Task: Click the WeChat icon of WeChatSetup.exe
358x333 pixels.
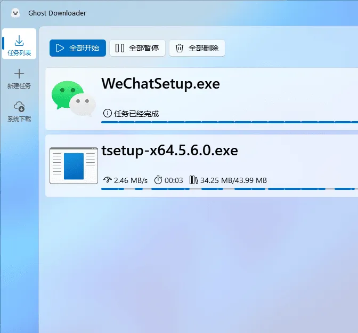Action: [x=74, y=99]
